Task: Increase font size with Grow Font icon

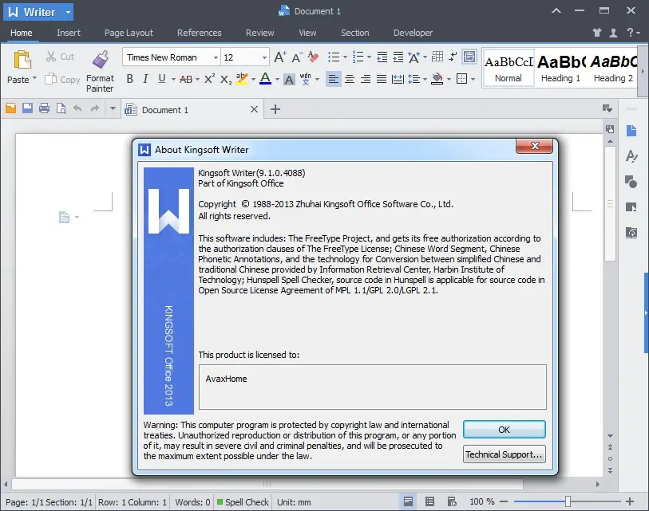Action: [280, 57]
